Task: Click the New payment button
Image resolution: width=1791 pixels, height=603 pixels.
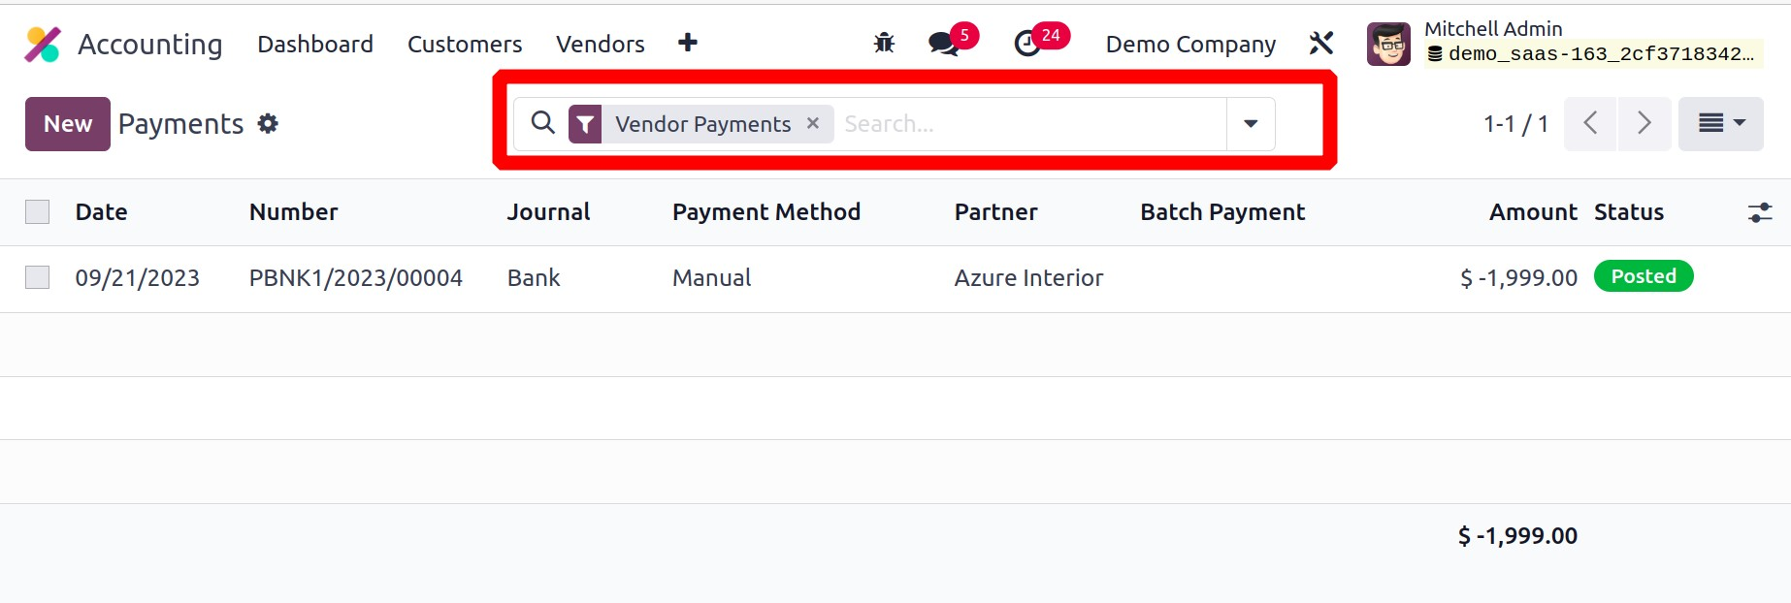Action: coord(68,124)
